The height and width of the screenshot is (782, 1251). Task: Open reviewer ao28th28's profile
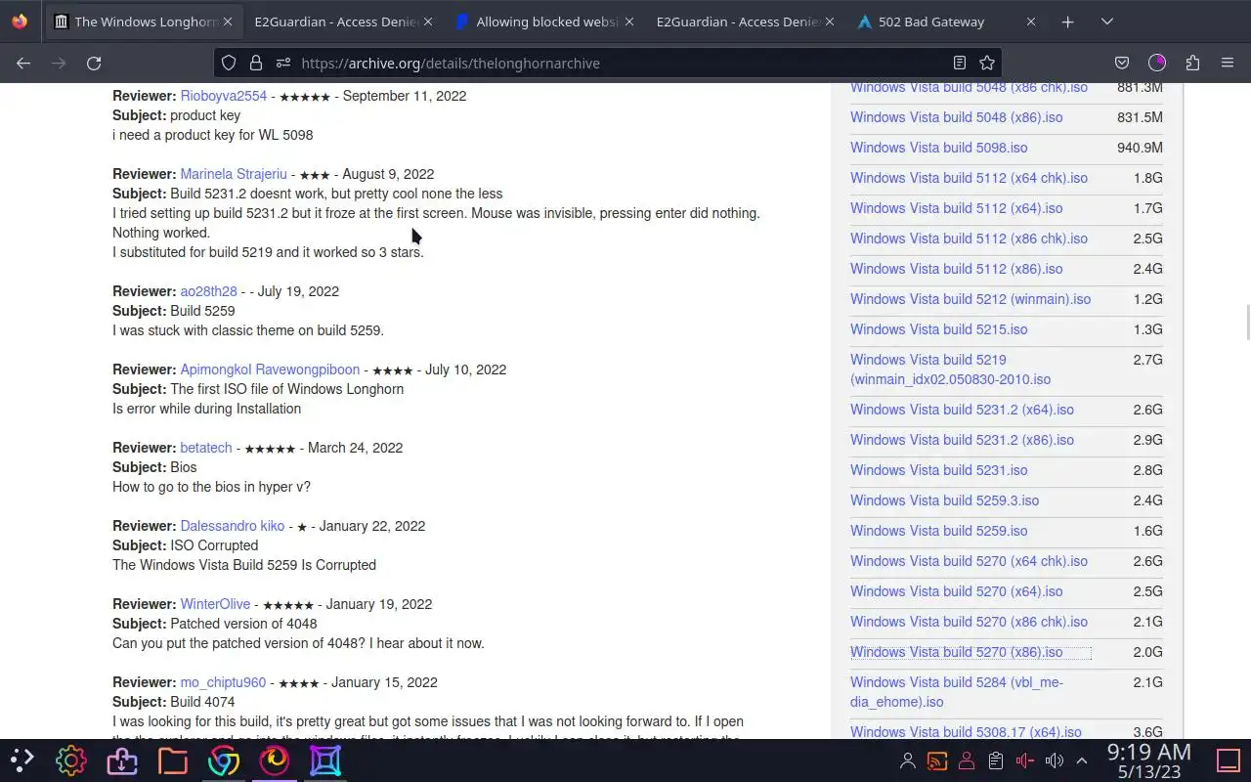[x=208, y=291]
